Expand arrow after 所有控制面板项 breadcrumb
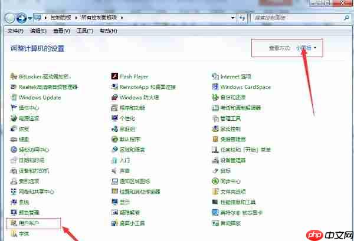Viewport: 354px width, 241px height. coord(122,18)
